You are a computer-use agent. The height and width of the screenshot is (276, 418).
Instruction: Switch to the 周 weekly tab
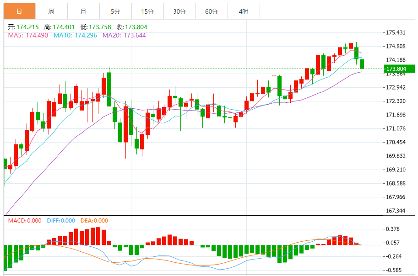pos(51,11)
